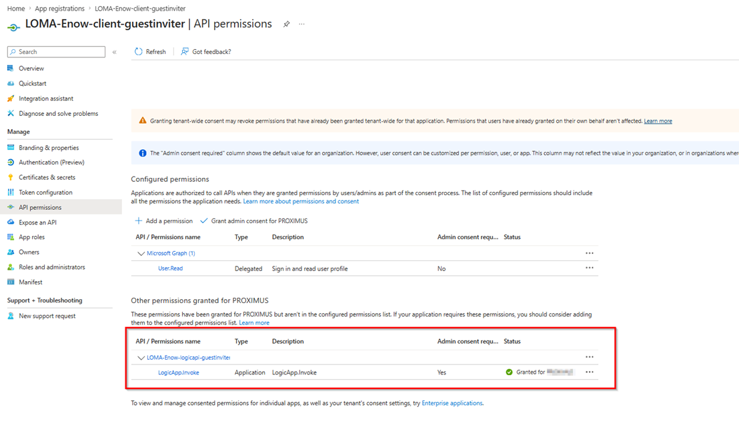Screen dimensions: 739x427
Task: Open ellipsis menu for Microsoft Graph row
Action: [x=589, y=253]
